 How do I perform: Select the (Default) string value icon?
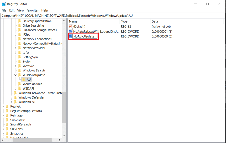[x=71, y=26]
